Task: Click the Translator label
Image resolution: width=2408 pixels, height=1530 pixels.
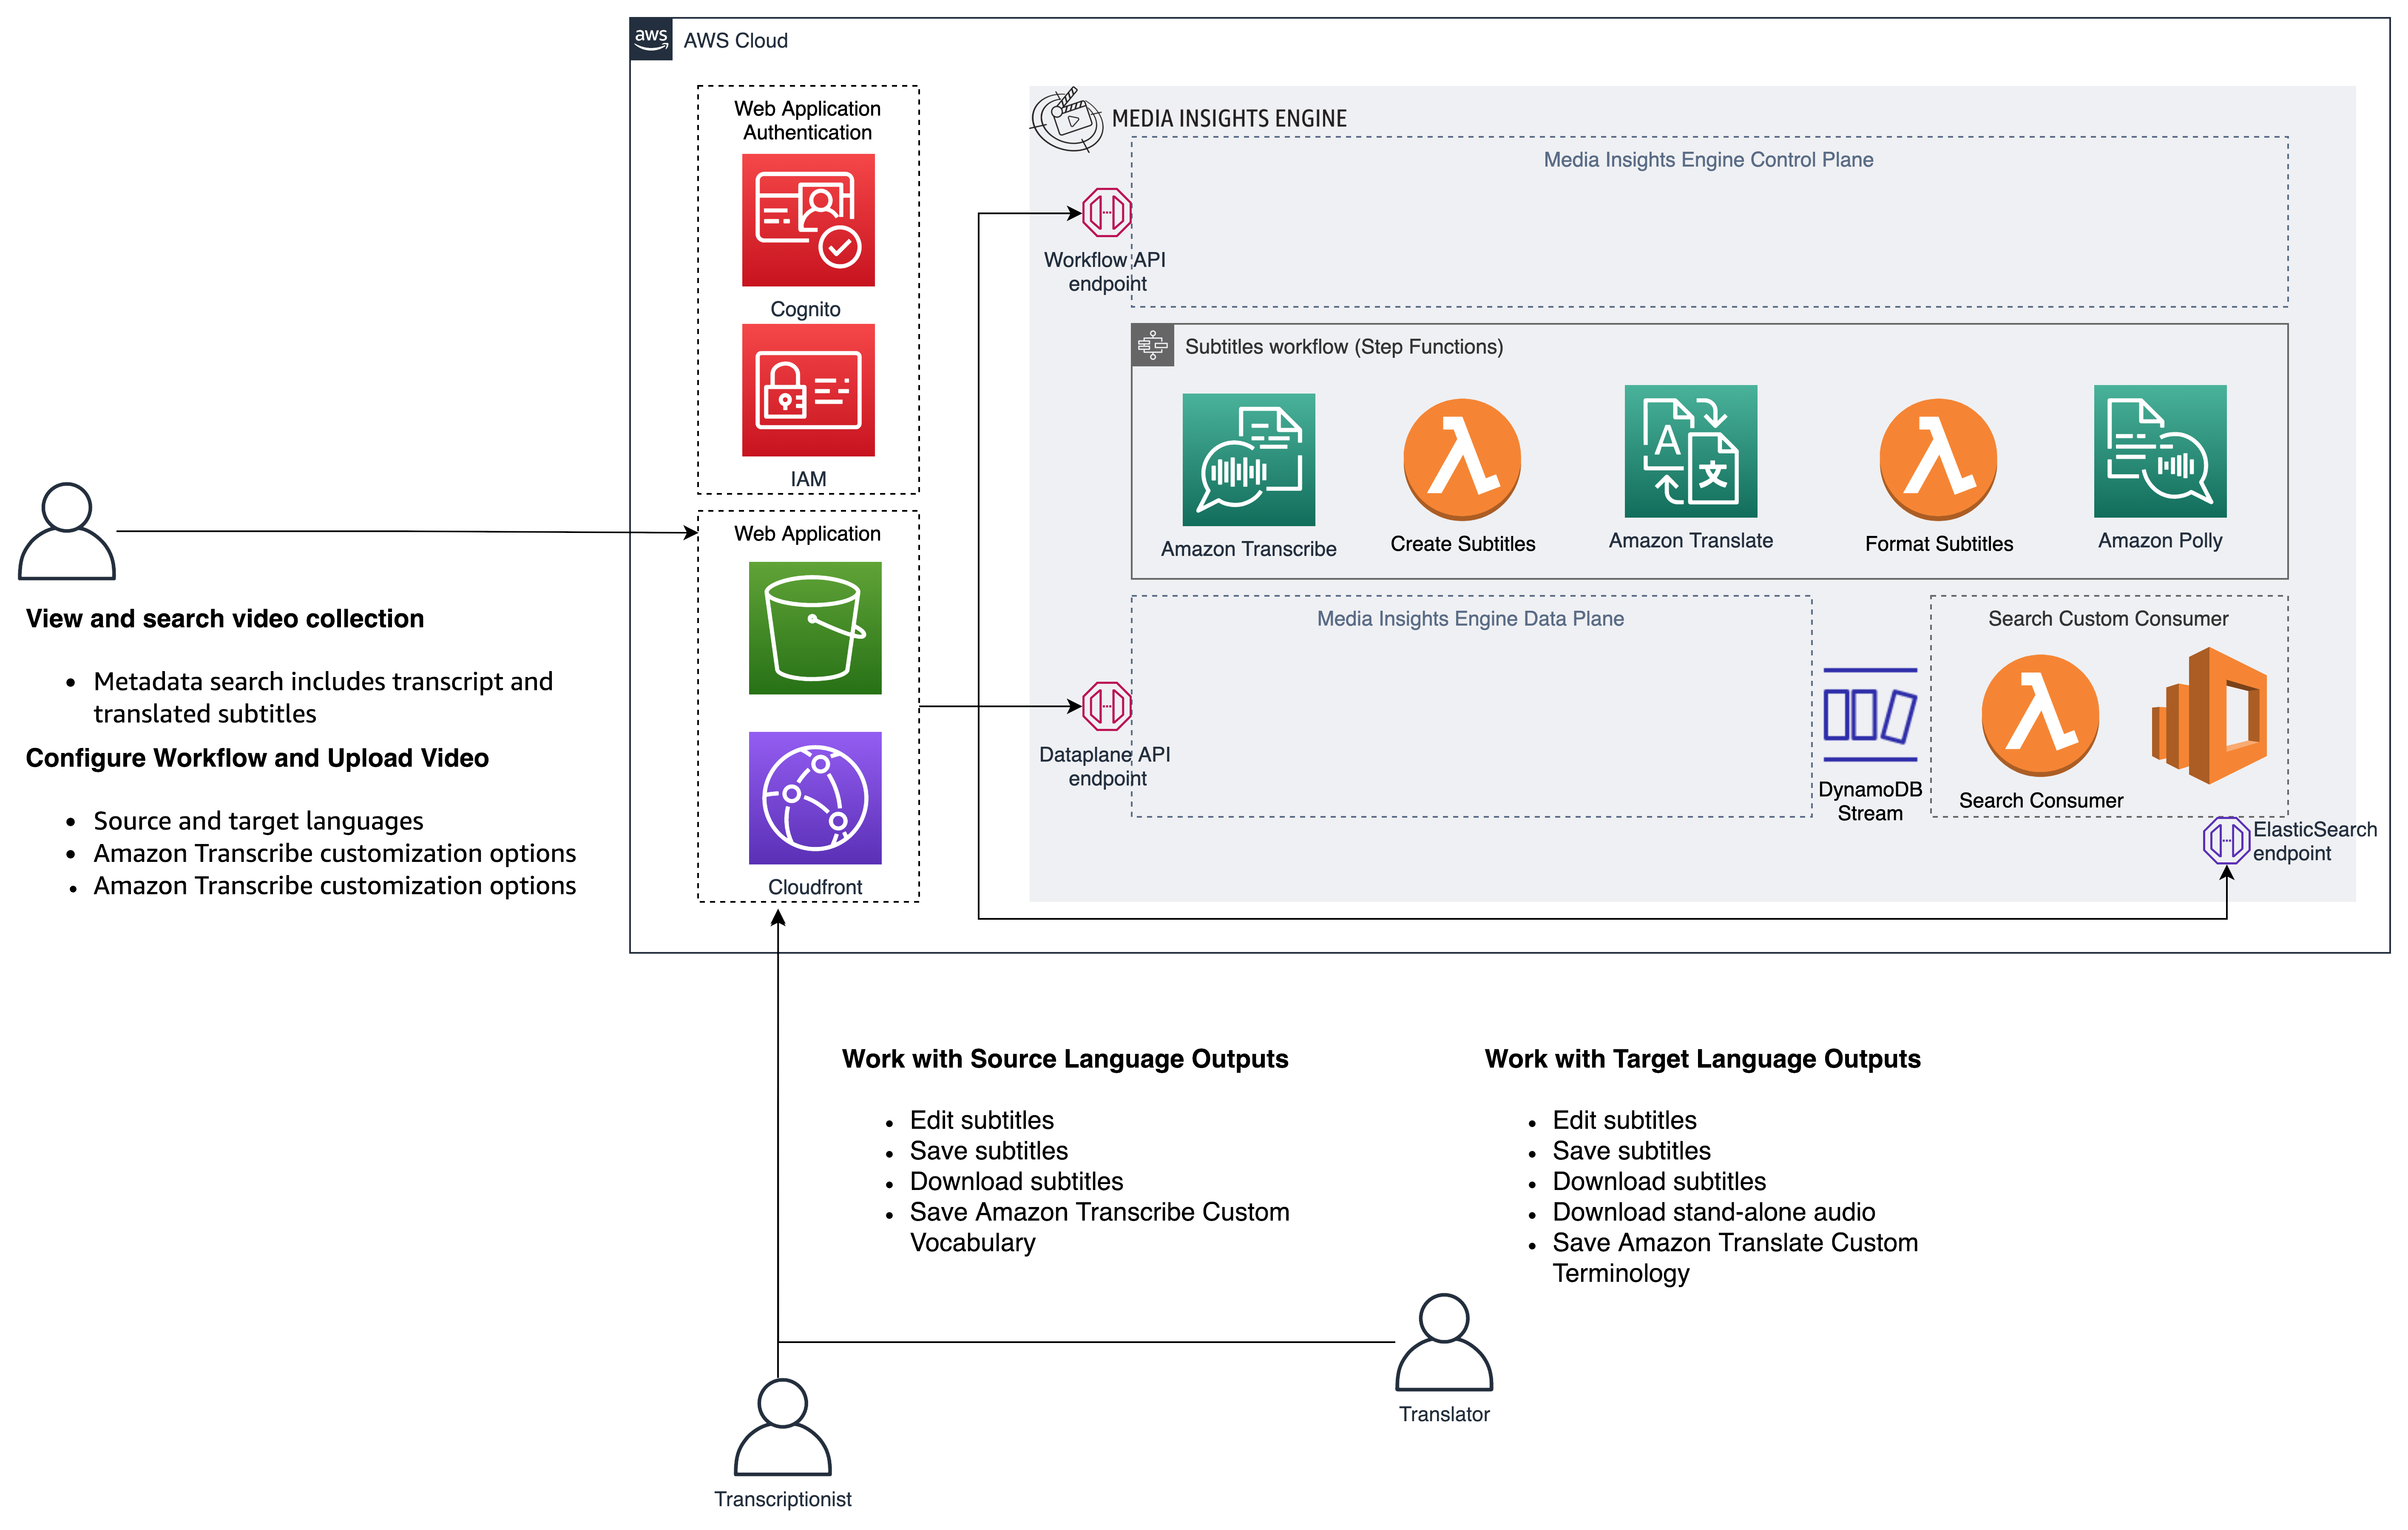Action: 1444,1414
